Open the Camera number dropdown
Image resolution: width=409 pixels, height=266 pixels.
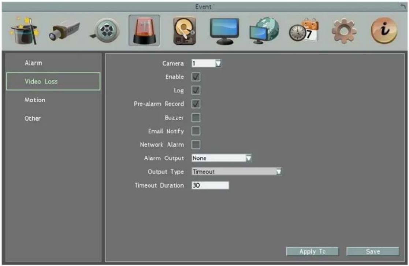pos(206,63)
